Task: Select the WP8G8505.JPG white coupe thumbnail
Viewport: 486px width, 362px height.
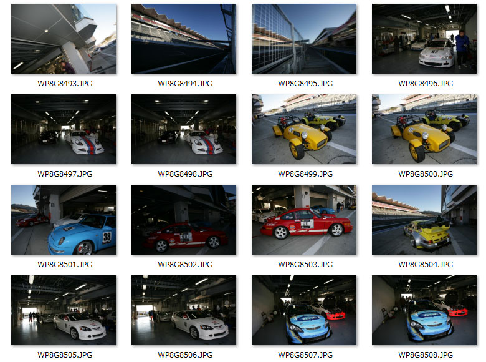Action: [64, 310]
